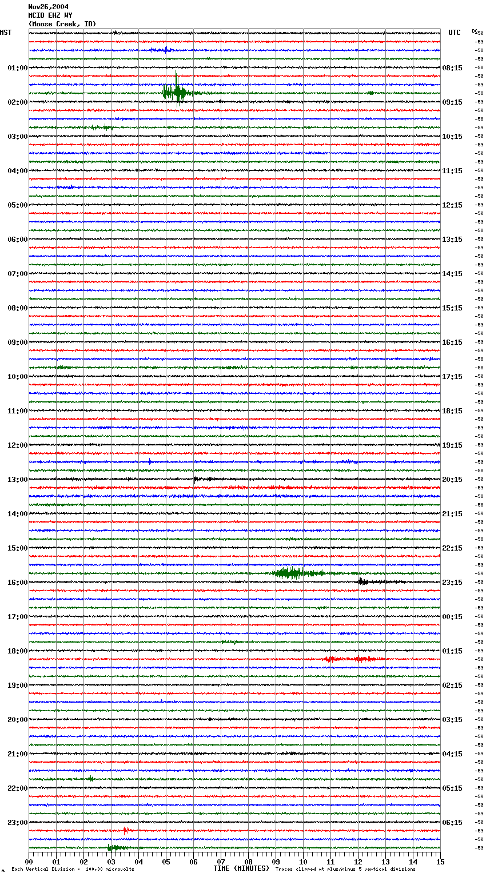486x877 pixels.
Task: Click the '18:00' MST time label
Action: (18, 651)
